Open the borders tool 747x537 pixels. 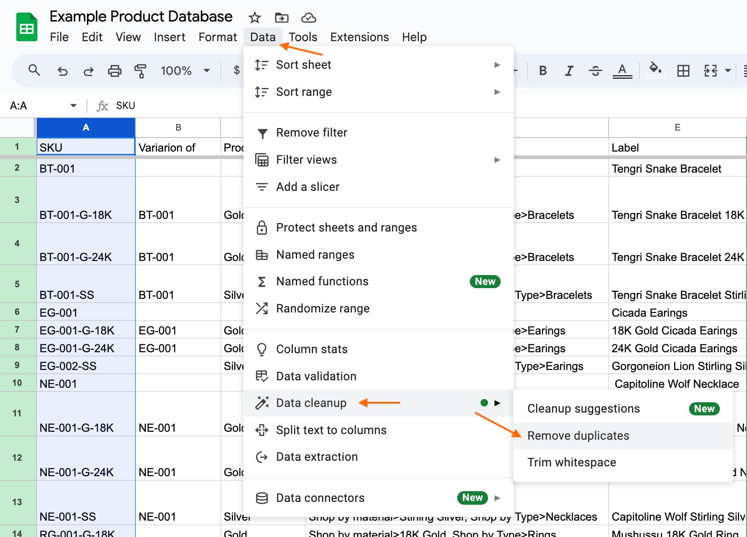point(683,71)
